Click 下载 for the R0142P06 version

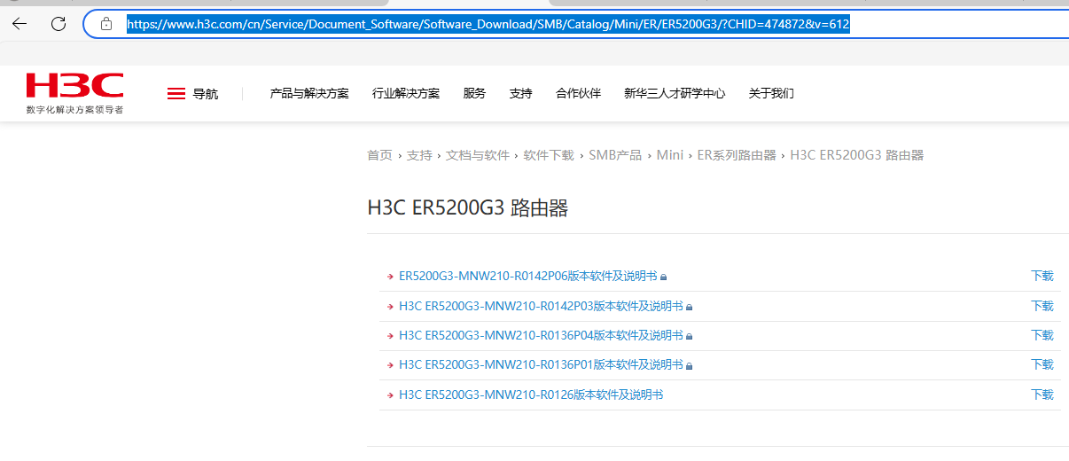pyautogui.click(x=1042, y=277)
